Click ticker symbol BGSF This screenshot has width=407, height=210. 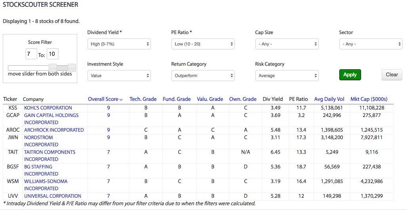[13, 167]
